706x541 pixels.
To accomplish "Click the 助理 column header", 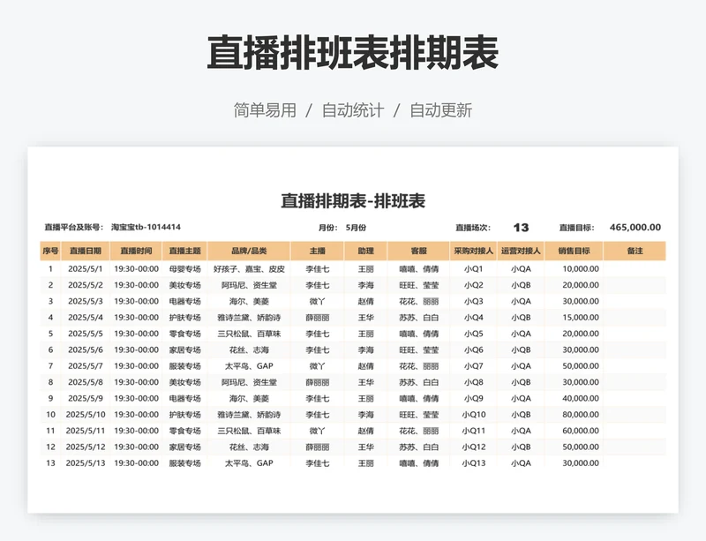I will pos(365,251).
